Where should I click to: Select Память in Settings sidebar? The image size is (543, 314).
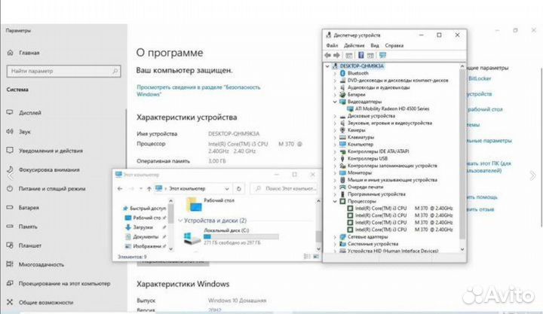(28, 227)
